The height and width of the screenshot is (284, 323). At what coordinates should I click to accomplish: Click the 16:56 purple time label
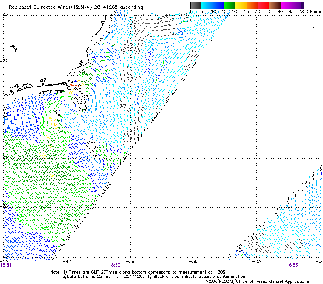(x=292, y=265)
